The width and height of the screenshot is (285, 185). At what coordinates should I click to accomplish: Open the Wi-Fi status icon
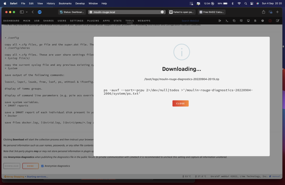tap(239, 3)
